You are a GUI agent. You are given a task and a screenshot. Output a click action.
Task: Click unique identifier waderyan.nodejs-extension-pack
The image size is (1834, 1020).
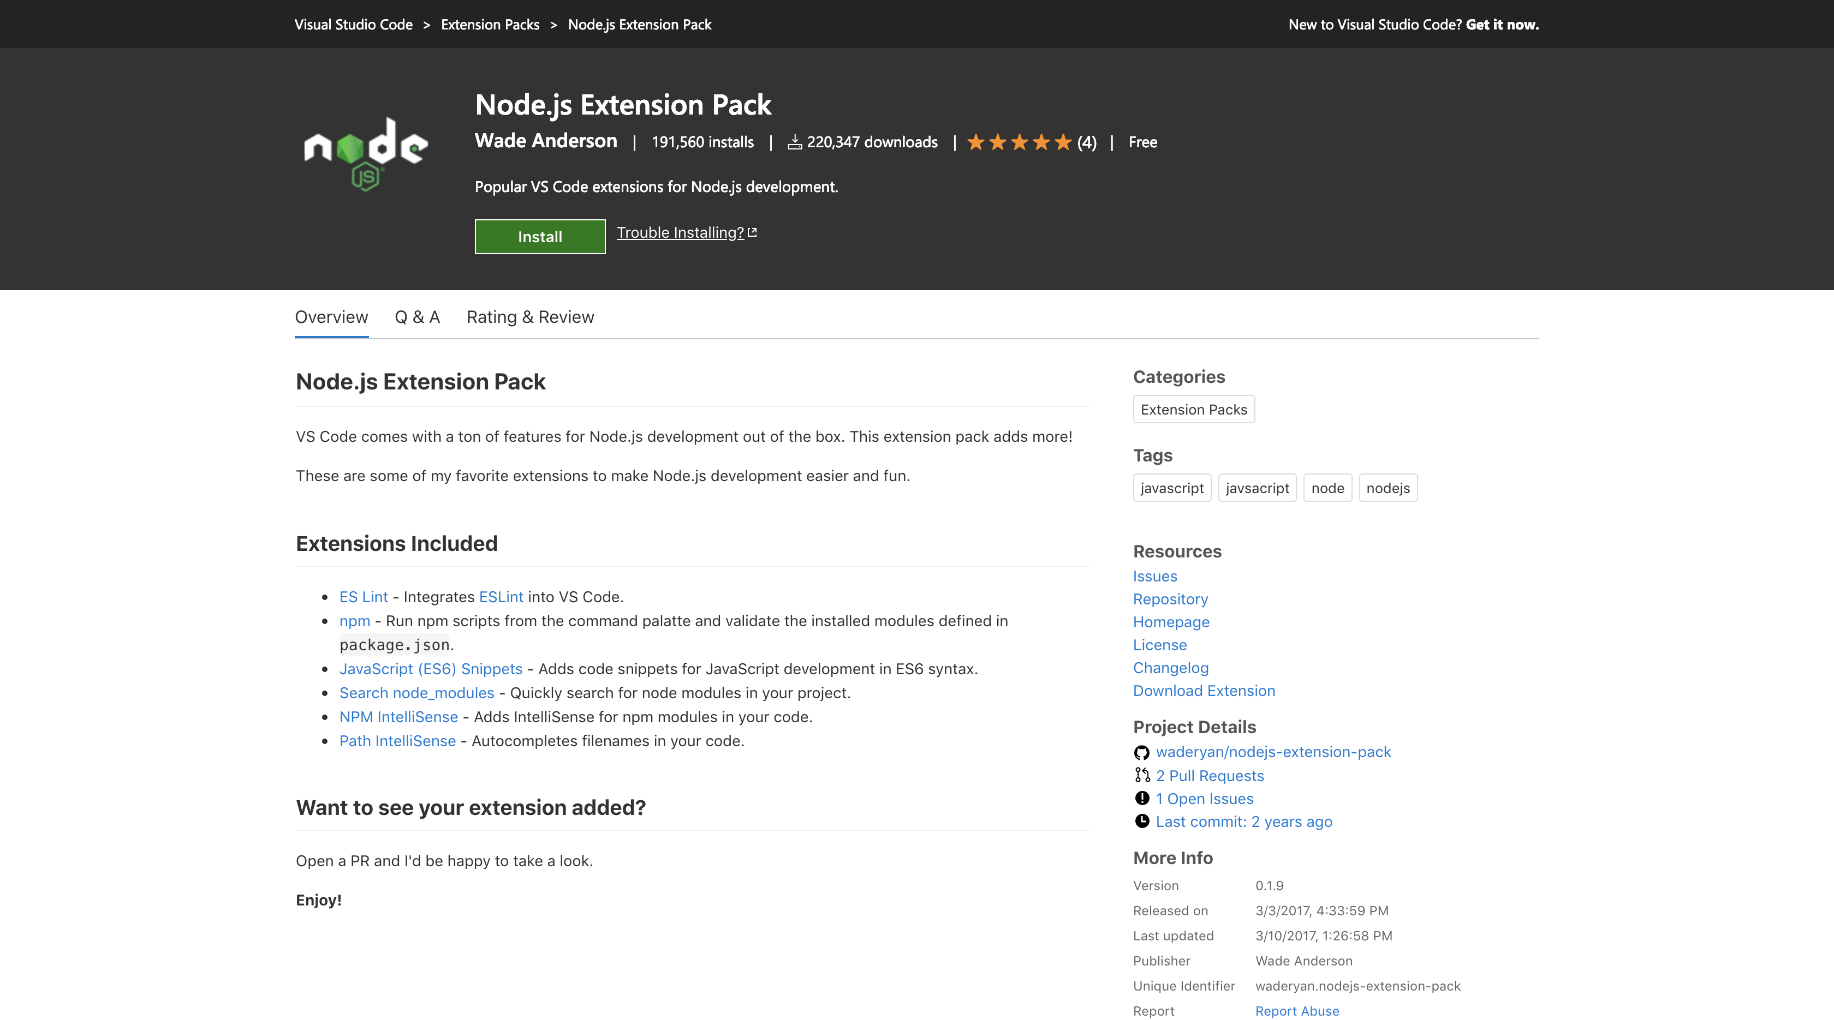click(1357, 986)
